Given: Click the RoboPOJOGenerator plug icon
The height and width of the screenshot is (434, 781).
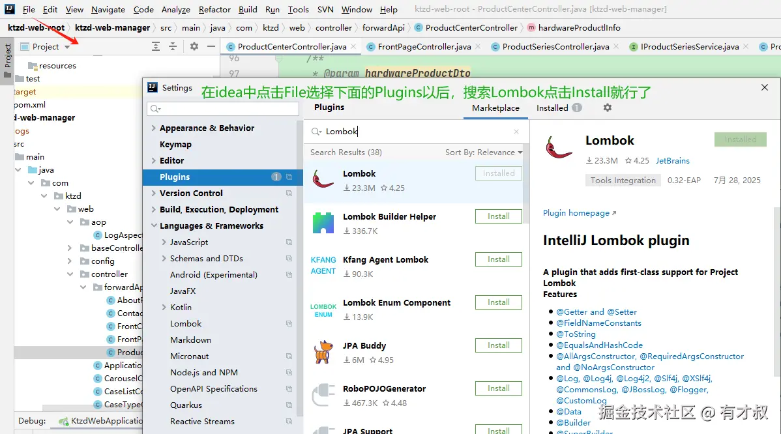Looking at the screenshot, I should (323, 395).
